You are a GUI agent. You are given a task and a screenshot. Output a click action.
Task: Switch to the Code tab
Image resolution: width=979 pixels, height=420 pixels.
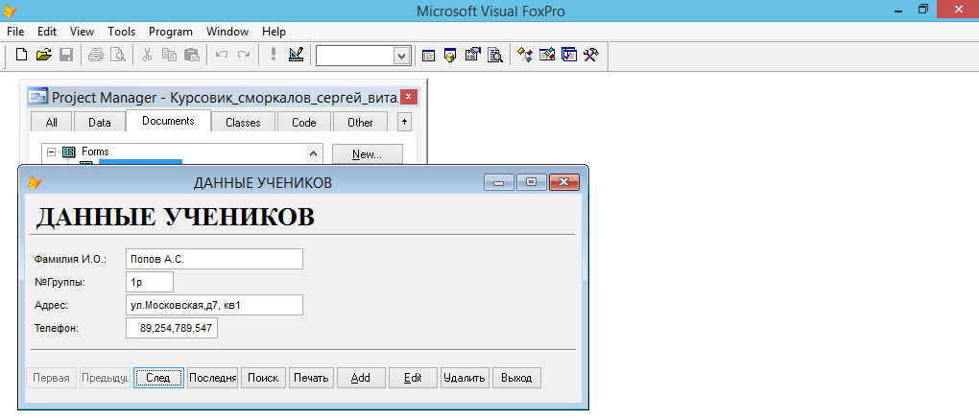pos(304,123)
